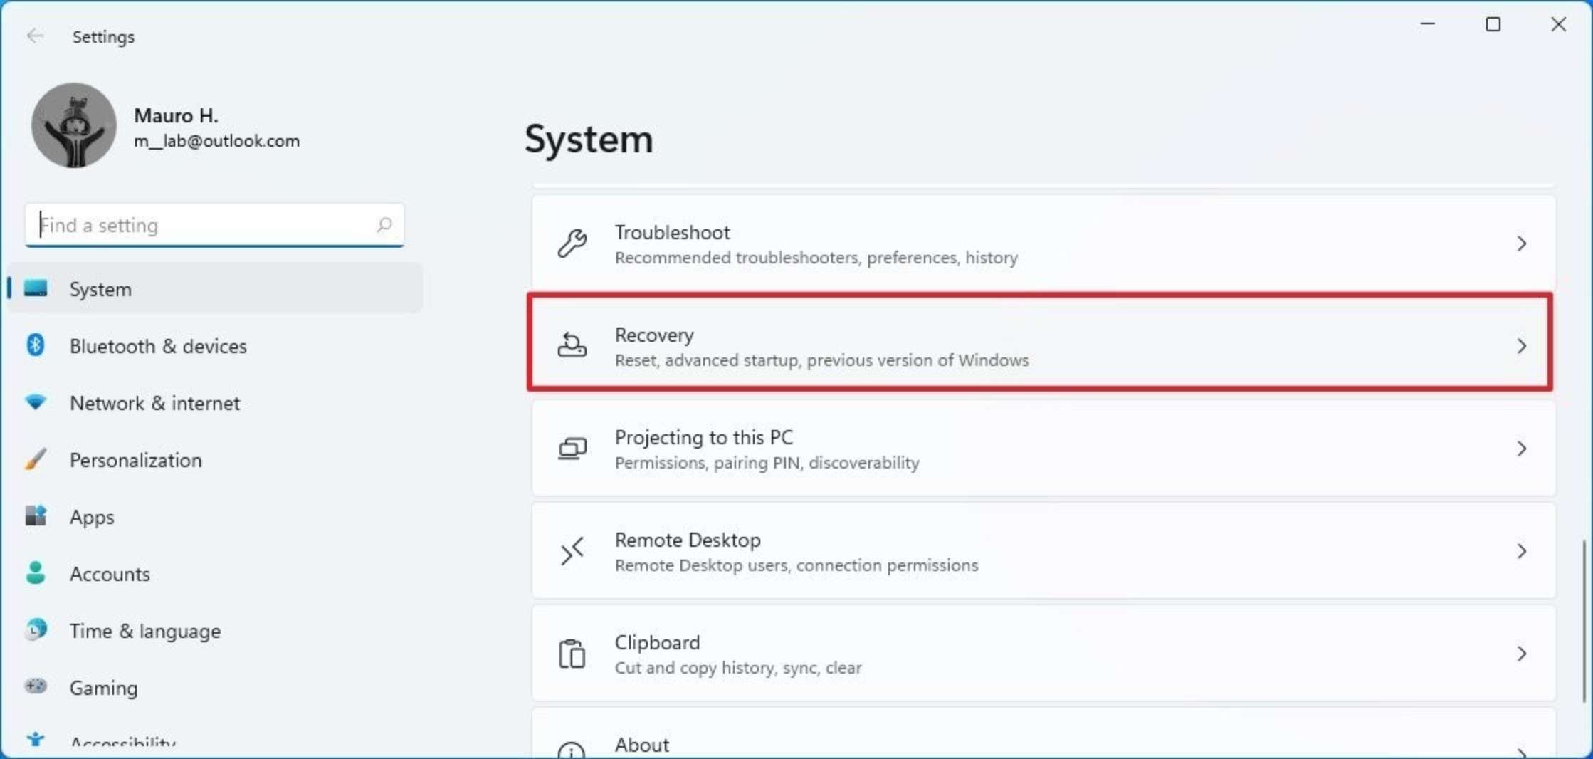Click the Projecting to this PC icon
This screenshot has height=759, width=1593.
pyautogui.click(x=572, y=449)
